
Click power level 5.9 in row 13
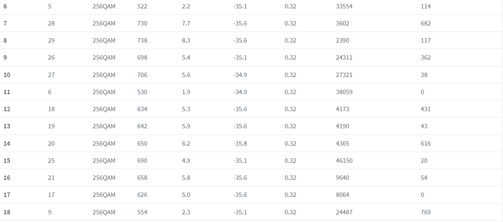(186, 126)
